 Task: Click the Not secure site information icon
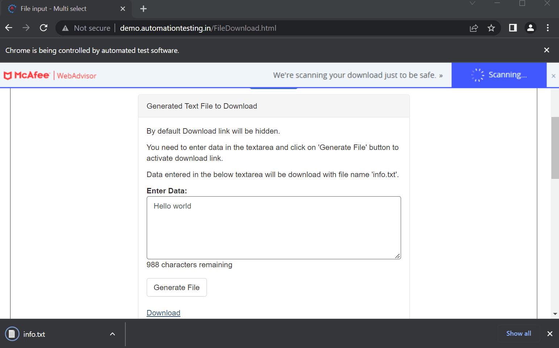(65, 28)
